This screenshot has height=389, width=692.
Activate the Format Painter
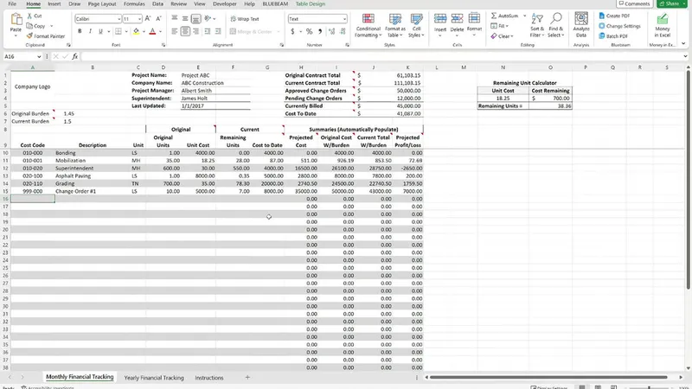click(x=46, y=36)
